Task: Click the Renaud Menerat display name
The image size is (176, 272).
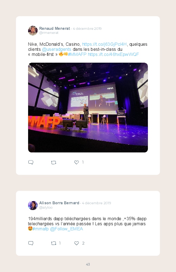Action: [x=54, y=28]
